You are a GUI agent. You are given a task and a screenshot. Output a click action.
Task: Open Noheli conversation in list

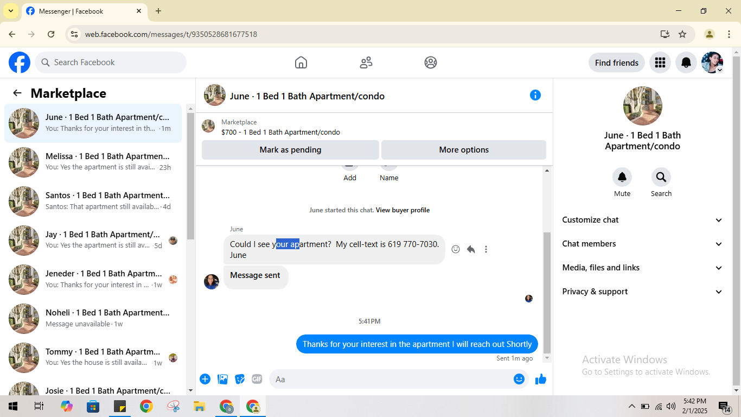[93, 319]
